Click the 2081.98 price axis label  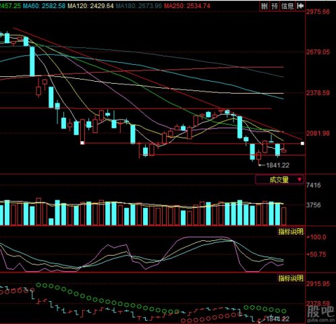[318, 134]
